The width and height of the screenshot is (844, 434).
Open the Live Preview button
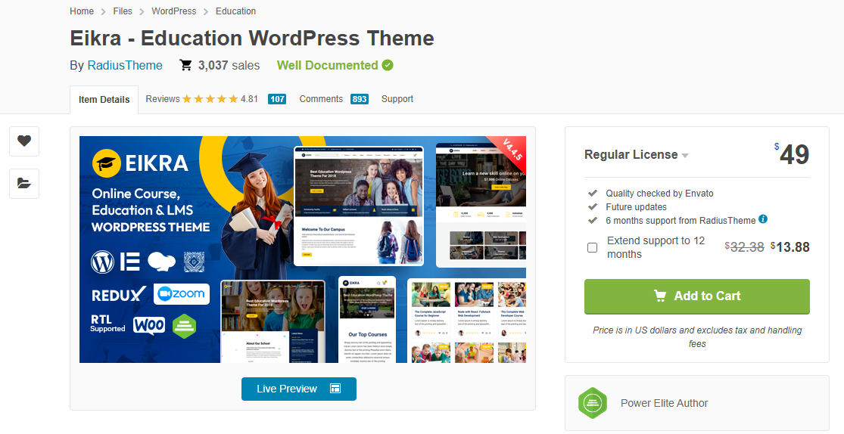[x=299, y=389]
